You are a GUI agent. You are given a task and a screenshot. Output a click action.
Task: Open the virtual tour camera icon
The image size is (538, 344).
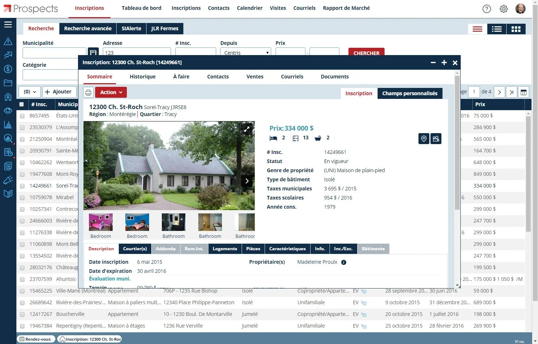coord(436,139)
